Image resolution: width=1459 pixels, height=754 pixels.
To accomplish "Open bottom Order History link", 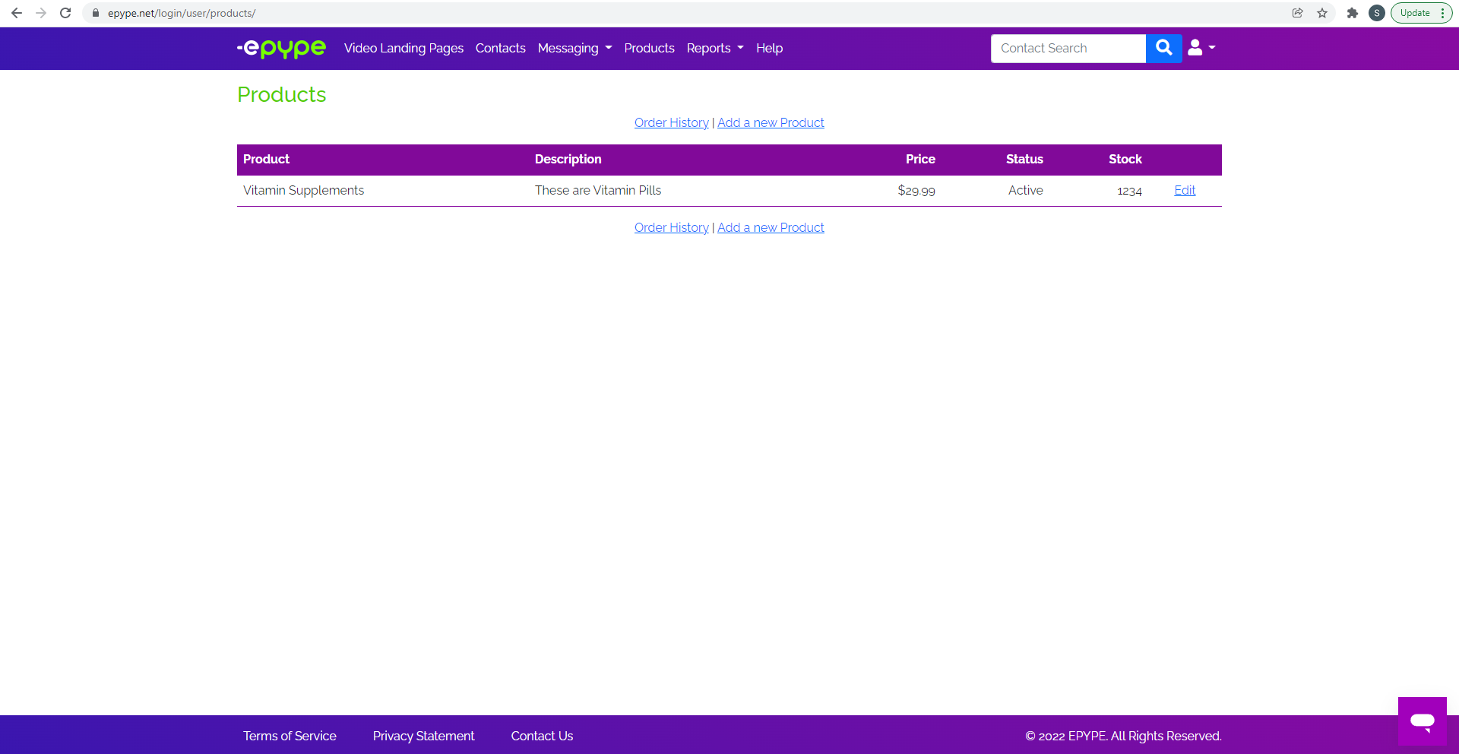I will pos(672,227).
